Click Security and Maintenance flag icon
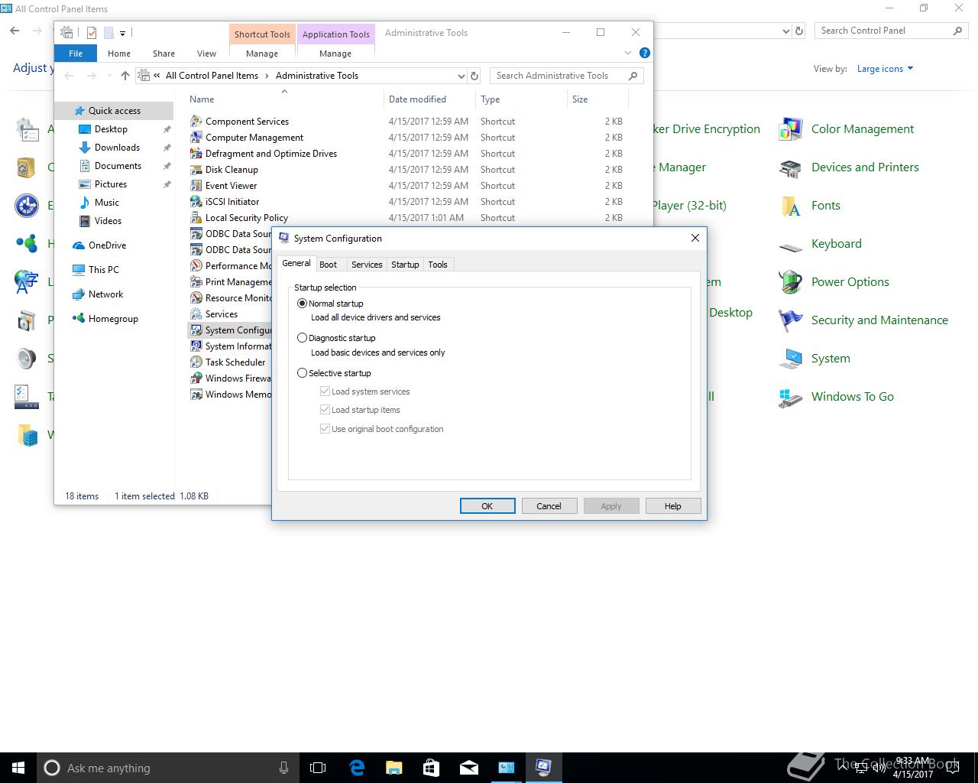Image resolution: width=978 pixels, height=783 pixels. 791,320
